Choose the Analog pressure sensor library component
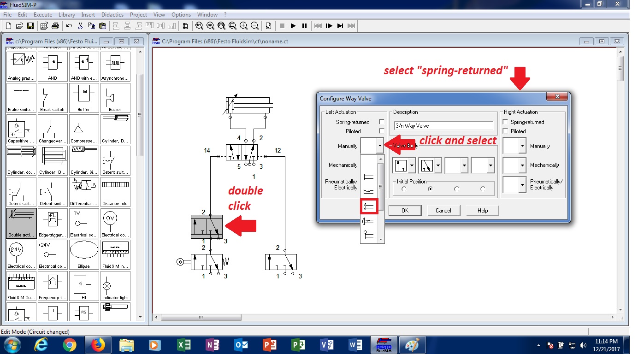The image size is (638, 354). tap(21, 66)
